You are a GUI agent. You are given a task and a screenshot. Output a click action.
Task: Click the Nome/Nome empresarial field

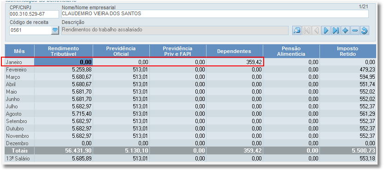pos(215,14)
